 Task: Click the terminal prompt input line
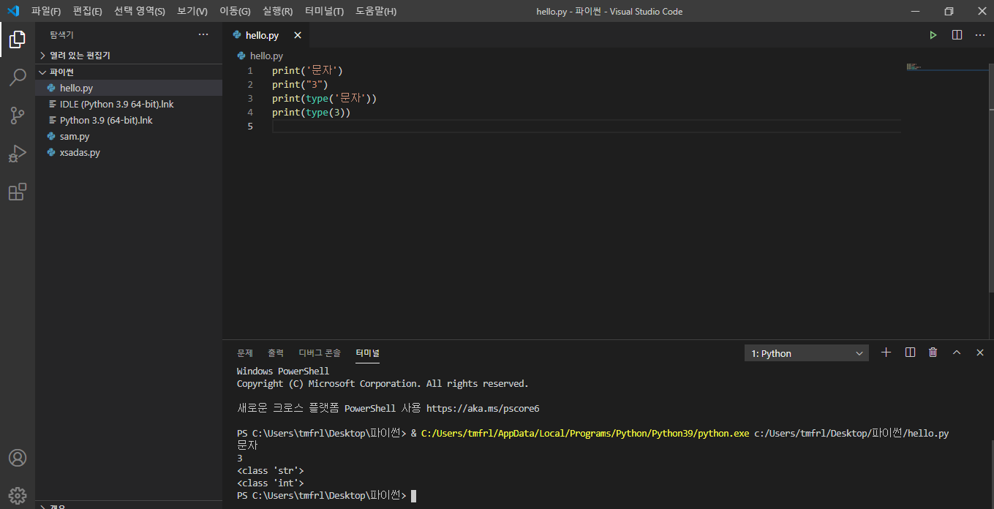326,495
